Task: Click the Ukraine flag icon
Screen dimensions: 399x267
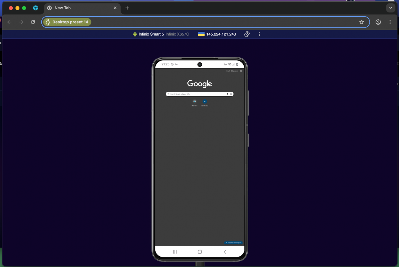Action: pos(201,34)
